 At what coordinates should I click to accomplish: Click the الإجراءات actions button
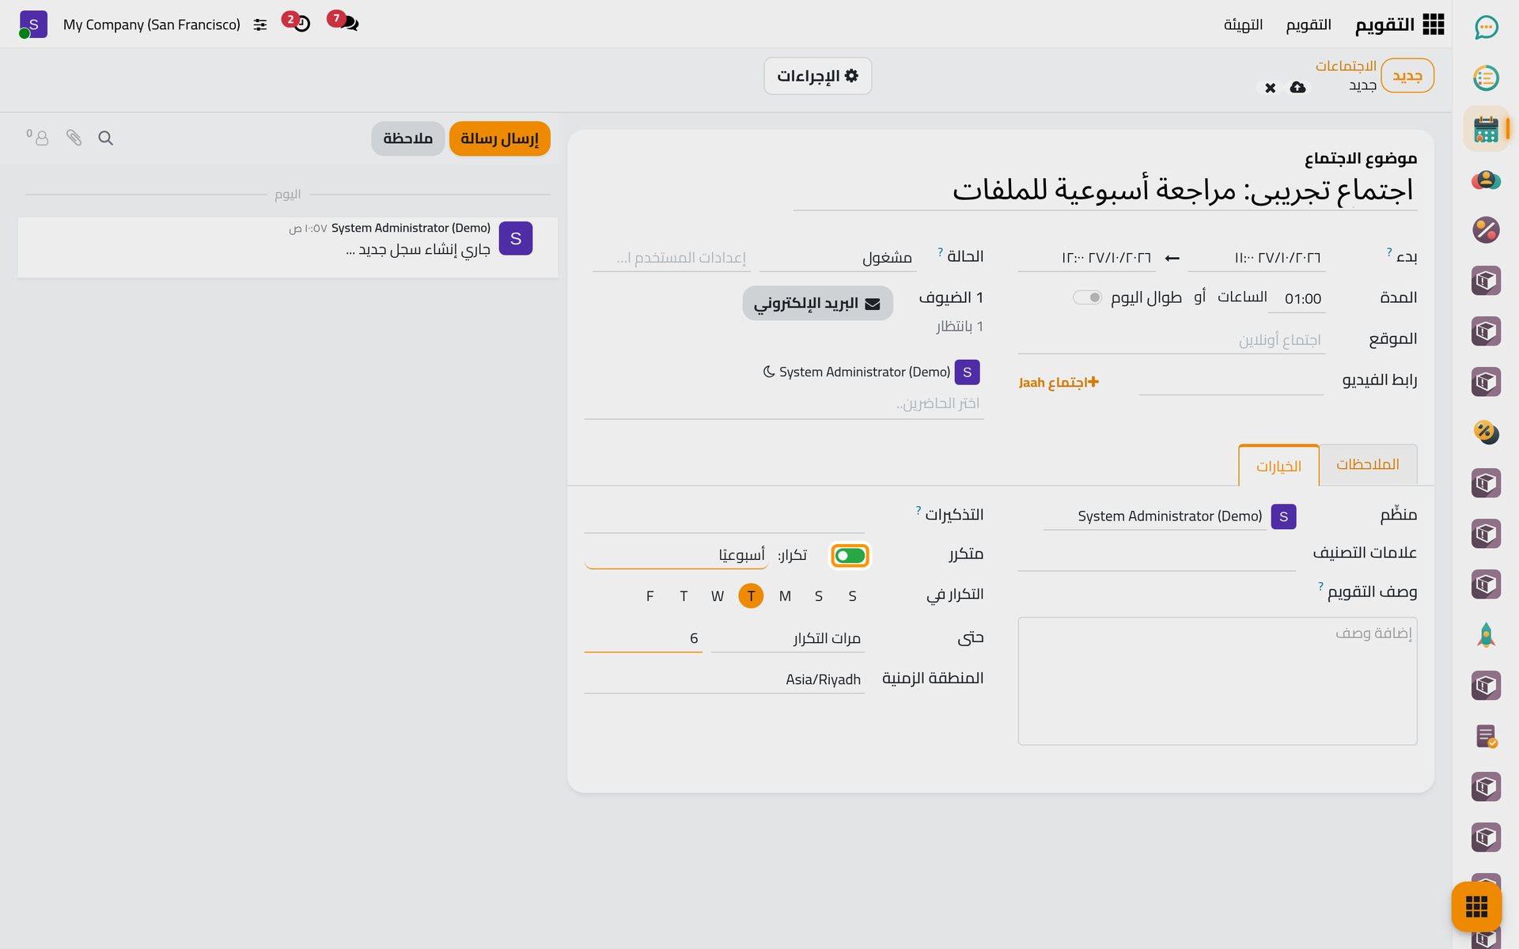click(817, 76)
